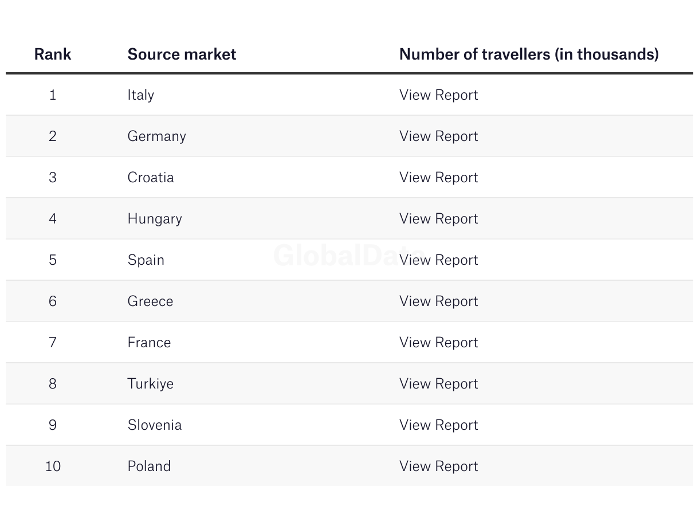Image resolution: width=699 pixels, height=510 pixels.
Task: Click rank number 10 in the table
Action: 53,466
